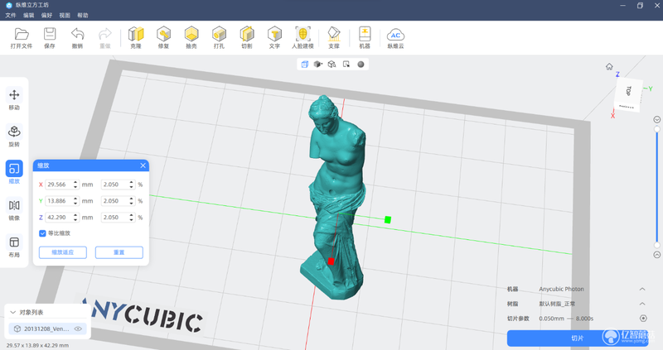Select the 布局 (Layout) sidebar tool

(14, 247)
